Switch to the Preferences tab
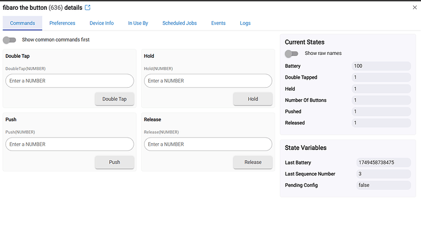421x240 pixels. click(62, 23)
